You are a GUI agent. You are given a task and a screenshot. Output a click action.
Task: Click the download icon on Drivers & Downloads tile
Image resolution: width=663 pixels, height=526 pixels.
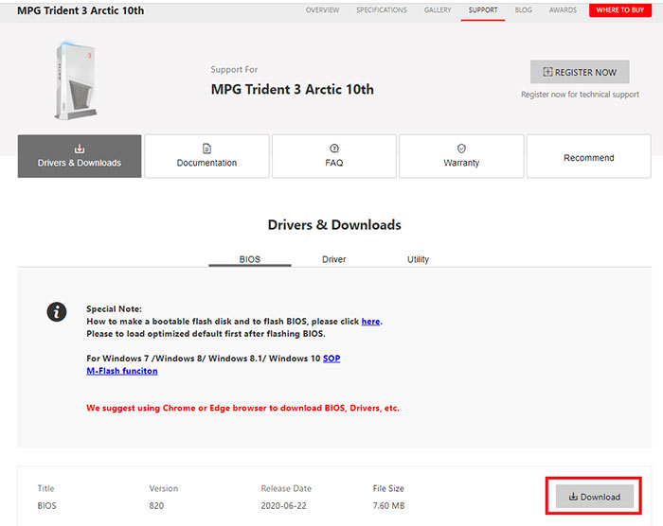pyautogui.click(x=80, y=149)
